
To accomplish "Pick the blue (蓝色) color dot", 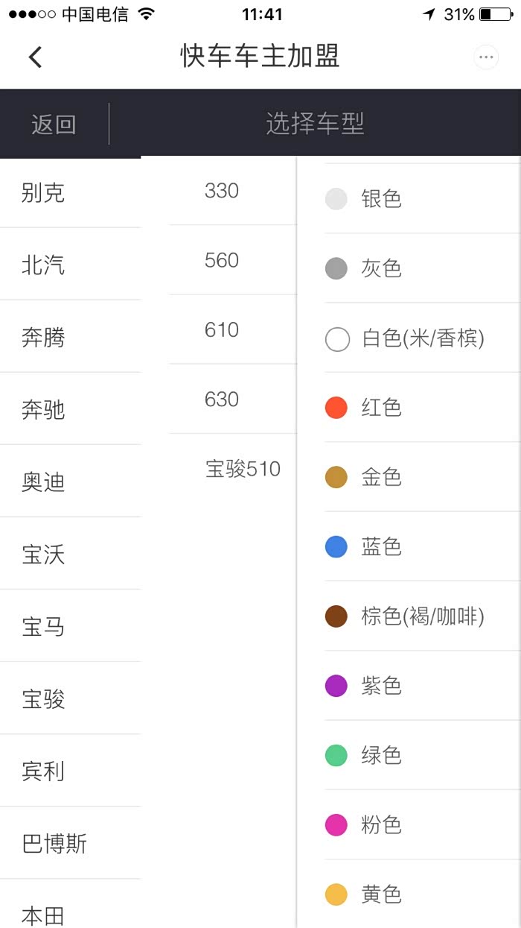I will click(336, 547).
